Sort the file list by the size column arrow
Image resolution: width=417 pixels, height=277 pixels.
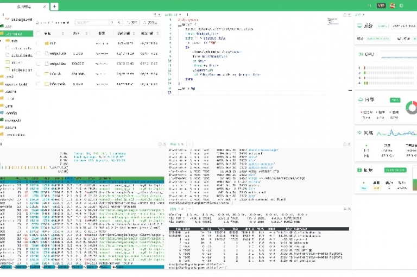click(86, 33)
